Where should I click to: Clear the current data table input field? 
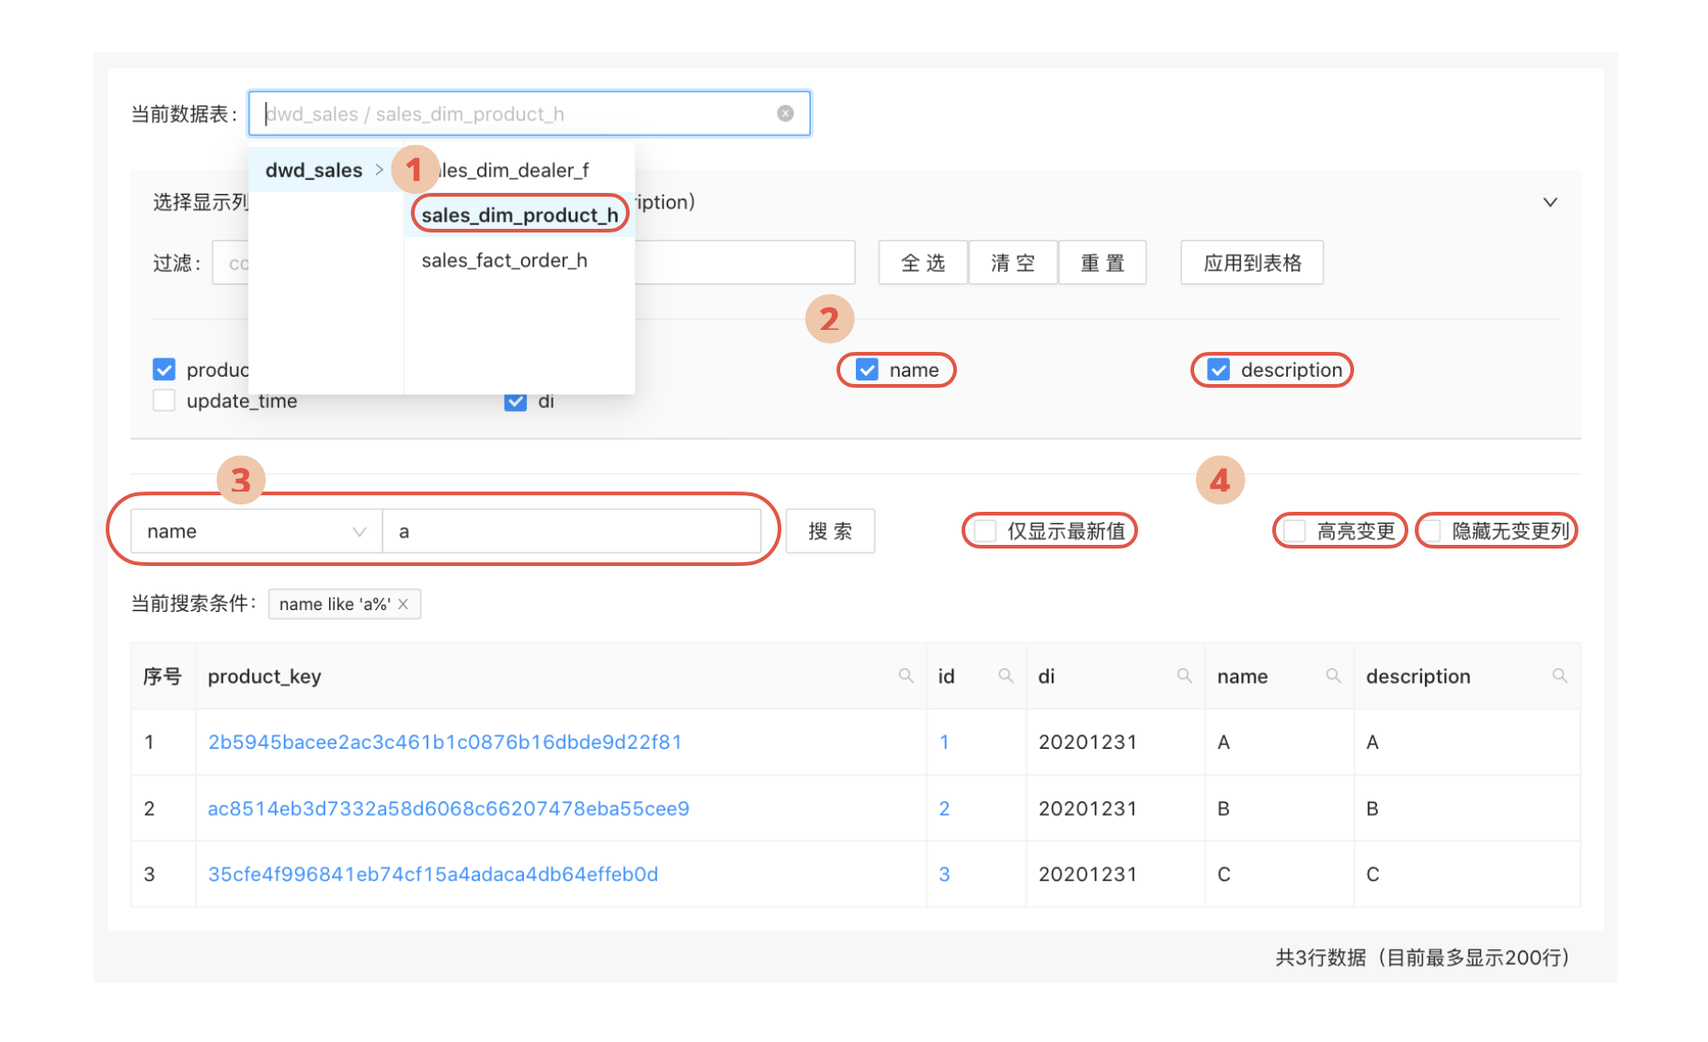coord(785,112)
